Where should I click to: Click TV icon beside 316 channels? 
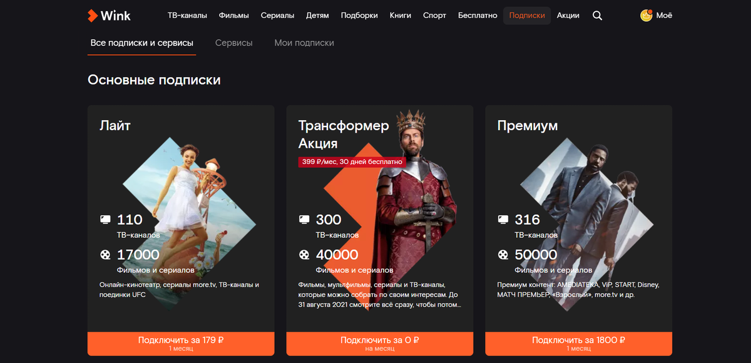503,220
